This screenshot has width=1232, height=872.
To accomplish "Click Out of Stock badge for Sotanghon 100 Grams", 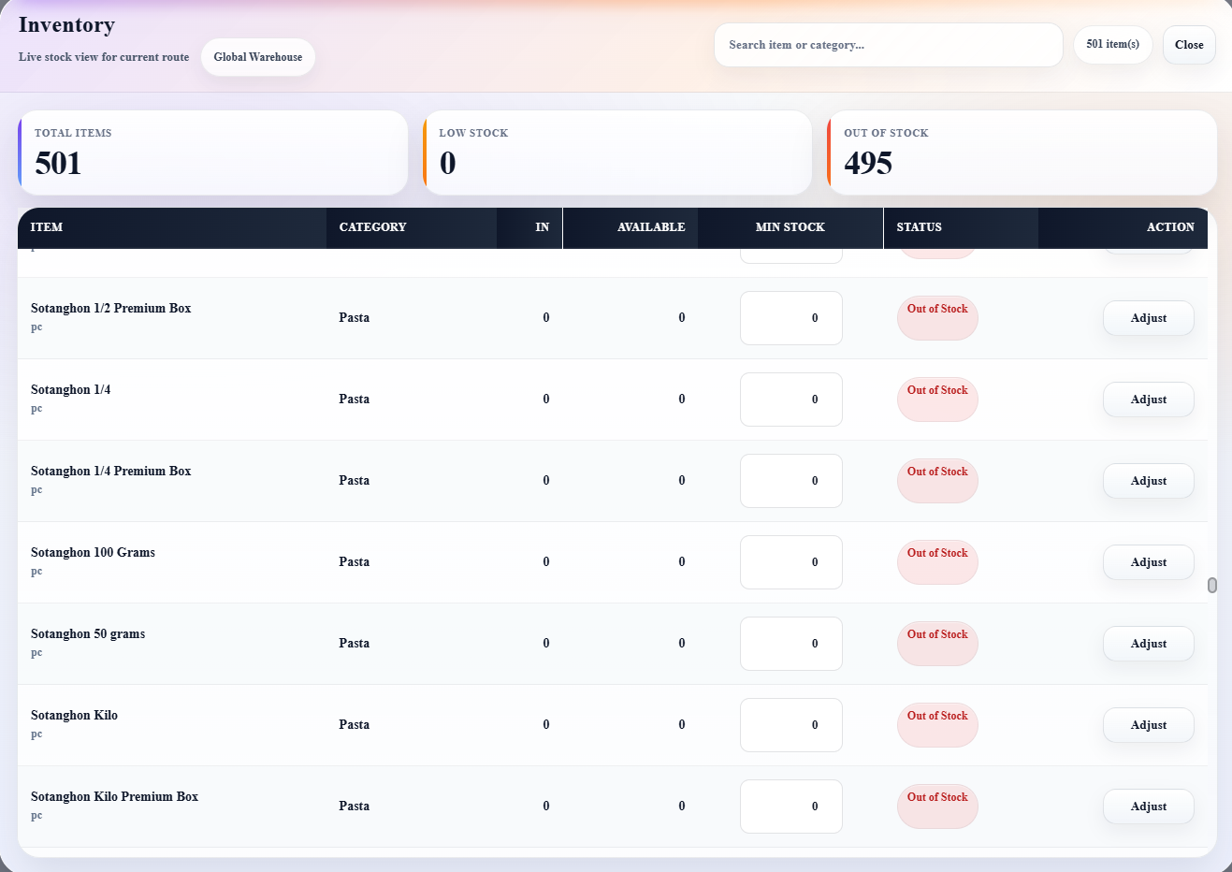I will coord(937,562).
